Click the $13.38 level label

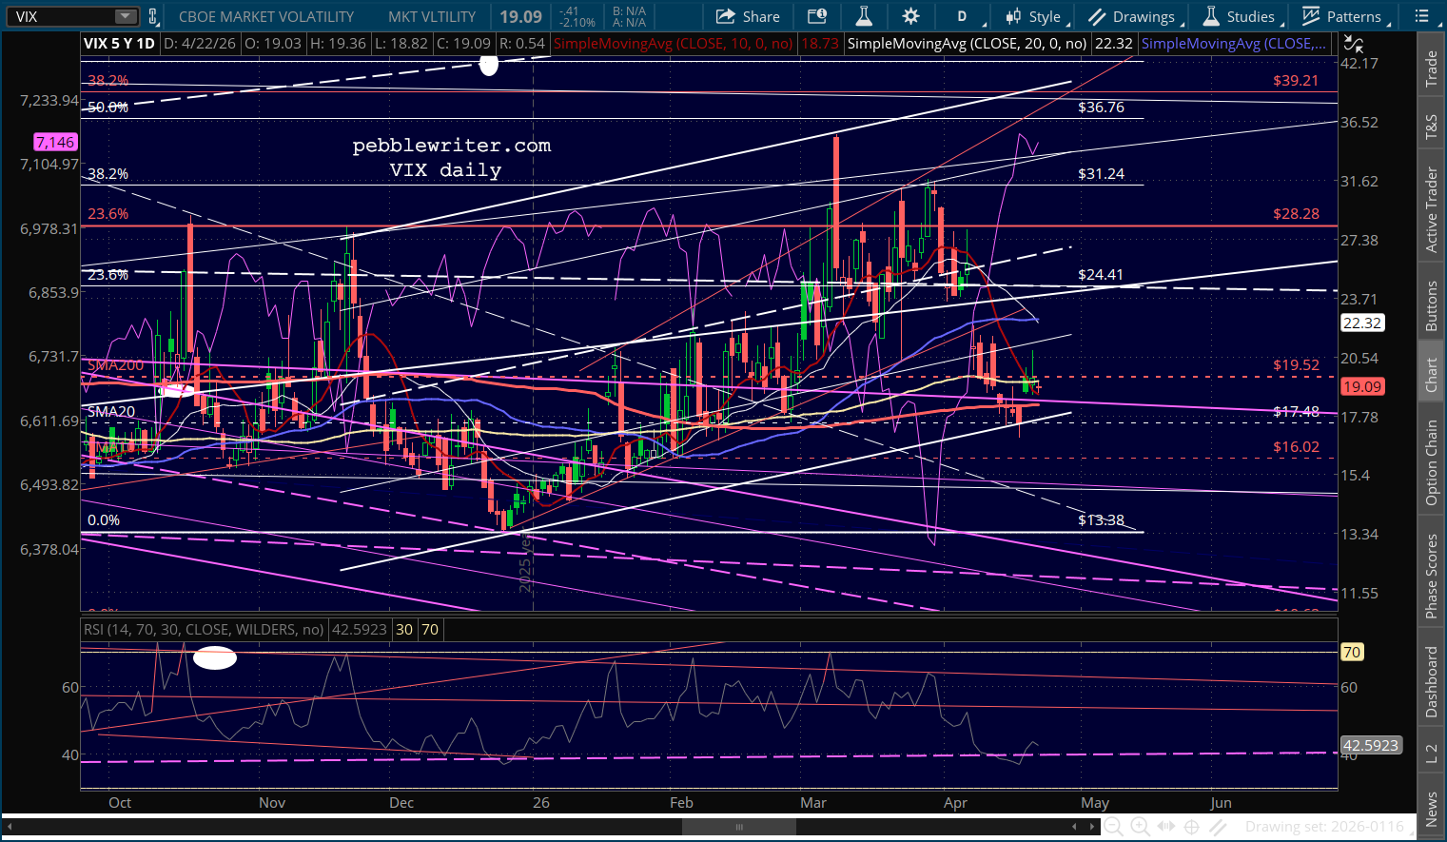click(1101, 520)
